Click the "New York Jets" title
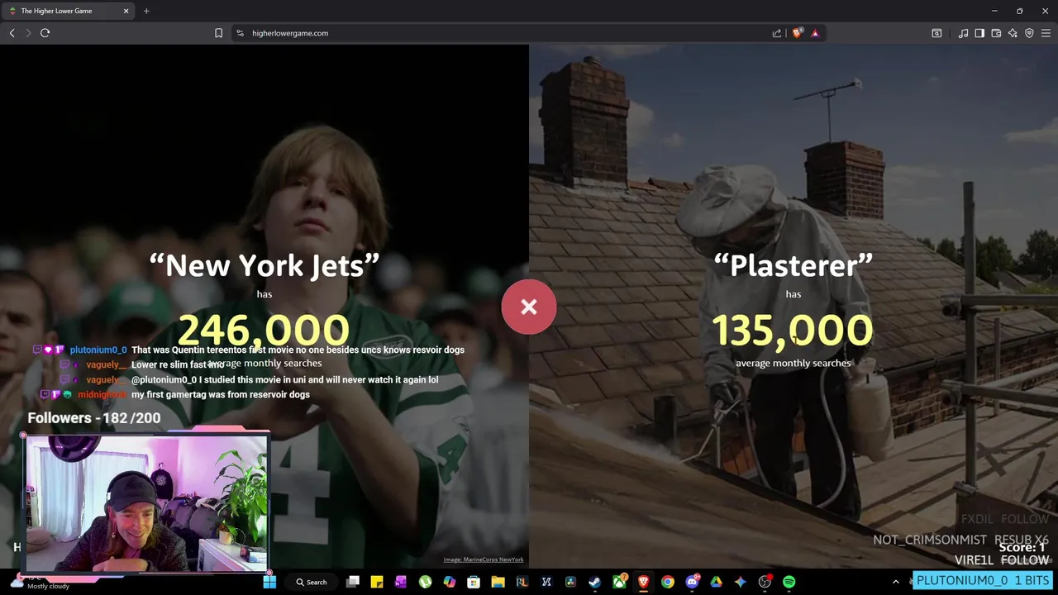Image resolution: width=1058 pixels, height=595 pixels. pos(264,265)
